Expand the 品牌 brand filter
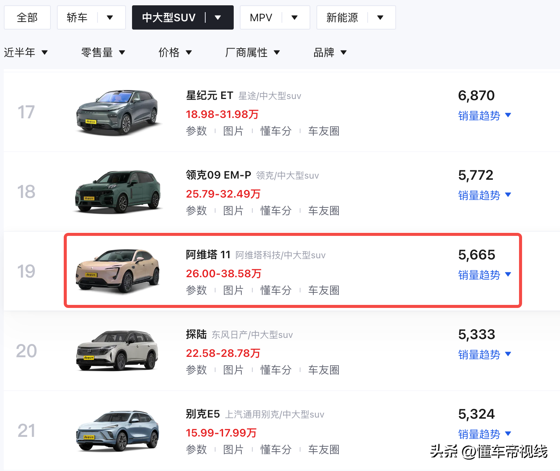Viewport: 560px width, 471px height. (330, 52)
